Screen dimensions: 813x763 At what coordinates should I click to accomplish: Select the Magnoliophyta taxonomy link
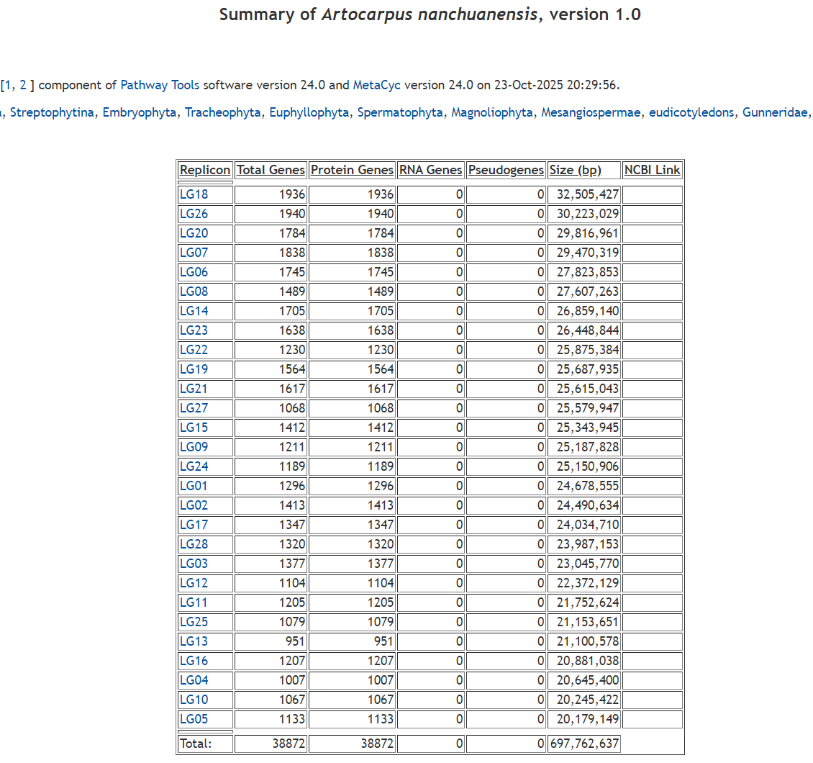tap(492, 112)
